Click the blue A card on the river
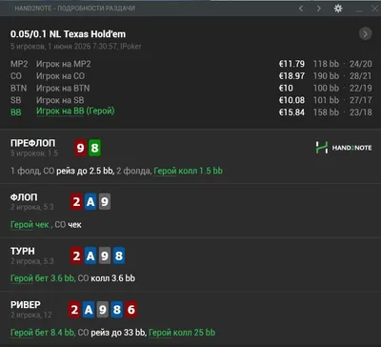381x347 pixels. [x=89, y=309]
